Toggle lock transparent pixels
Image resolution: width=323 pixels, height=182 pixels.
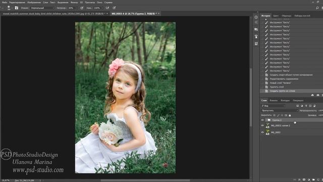point(274,115)
